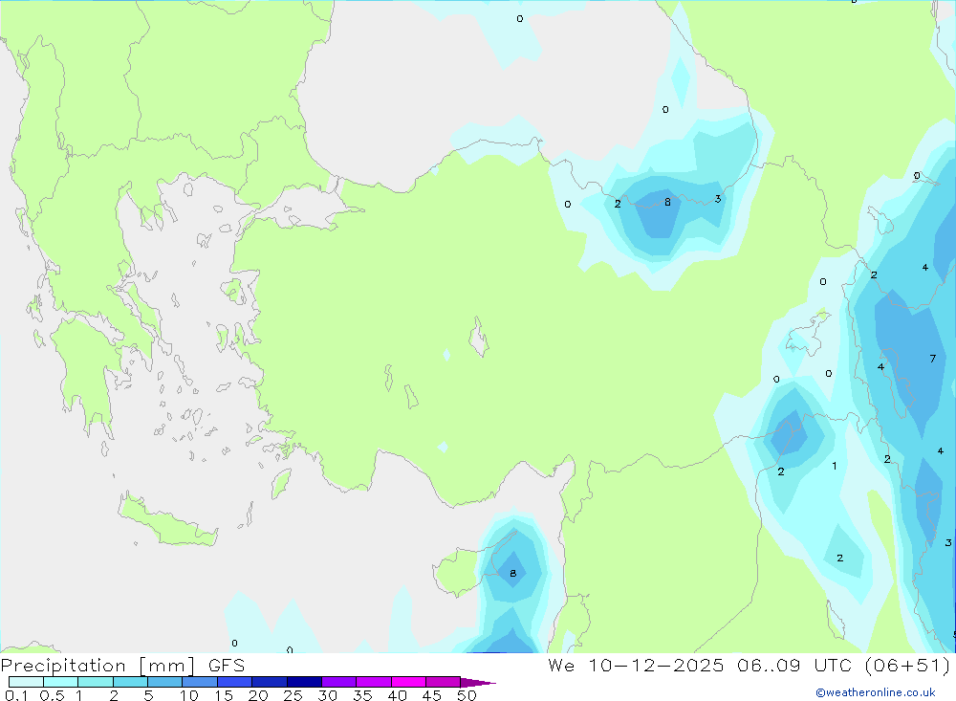Click the '40' legend tick label
956x701 pixels.
pos(398,695)
